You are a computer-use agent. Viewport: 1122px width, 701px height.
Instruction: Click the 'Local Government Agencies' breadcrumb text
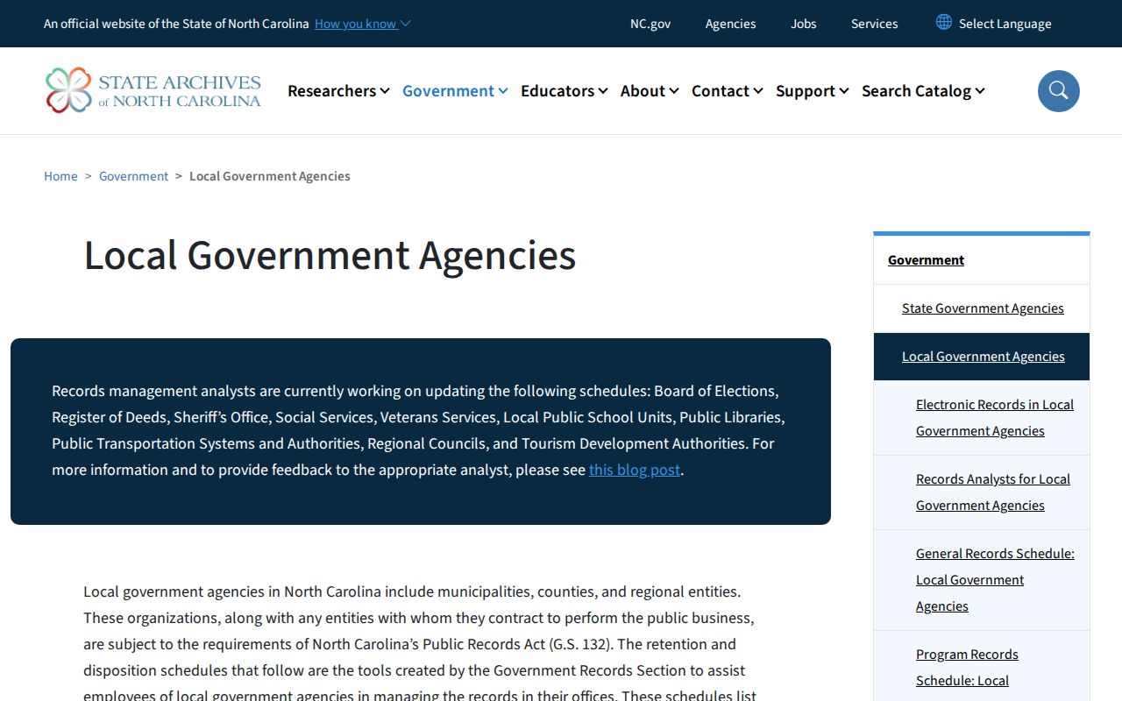270,176
